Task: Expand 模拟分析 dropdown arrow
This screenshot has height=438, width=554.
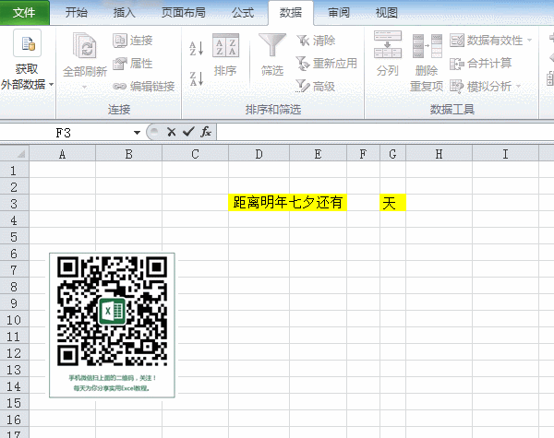Action: click(x=519, y=86)
